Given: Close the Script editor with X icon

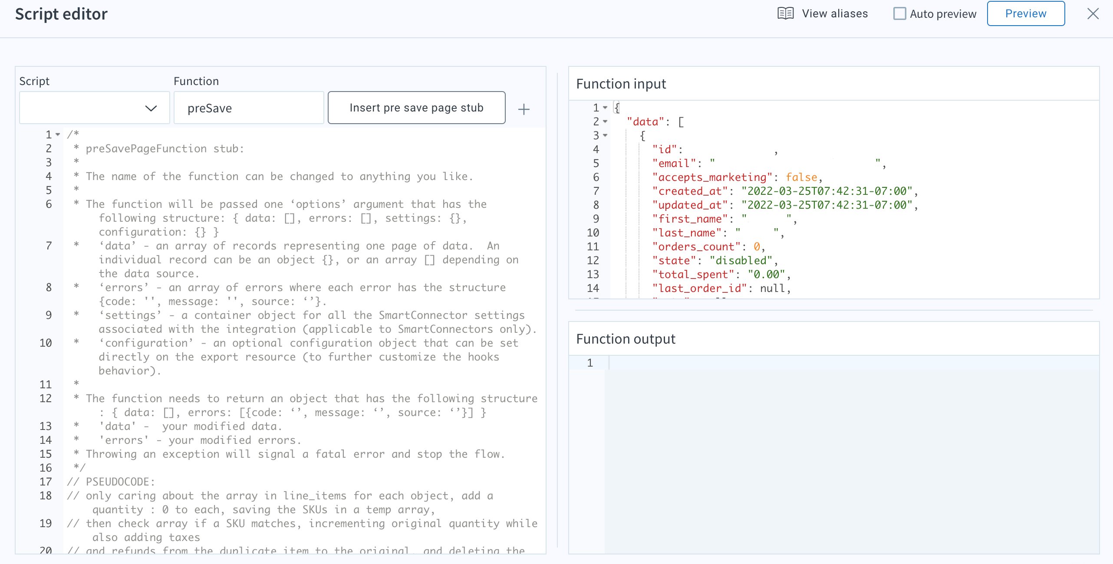Looking at the screenshot, I should pos(1093,14).
